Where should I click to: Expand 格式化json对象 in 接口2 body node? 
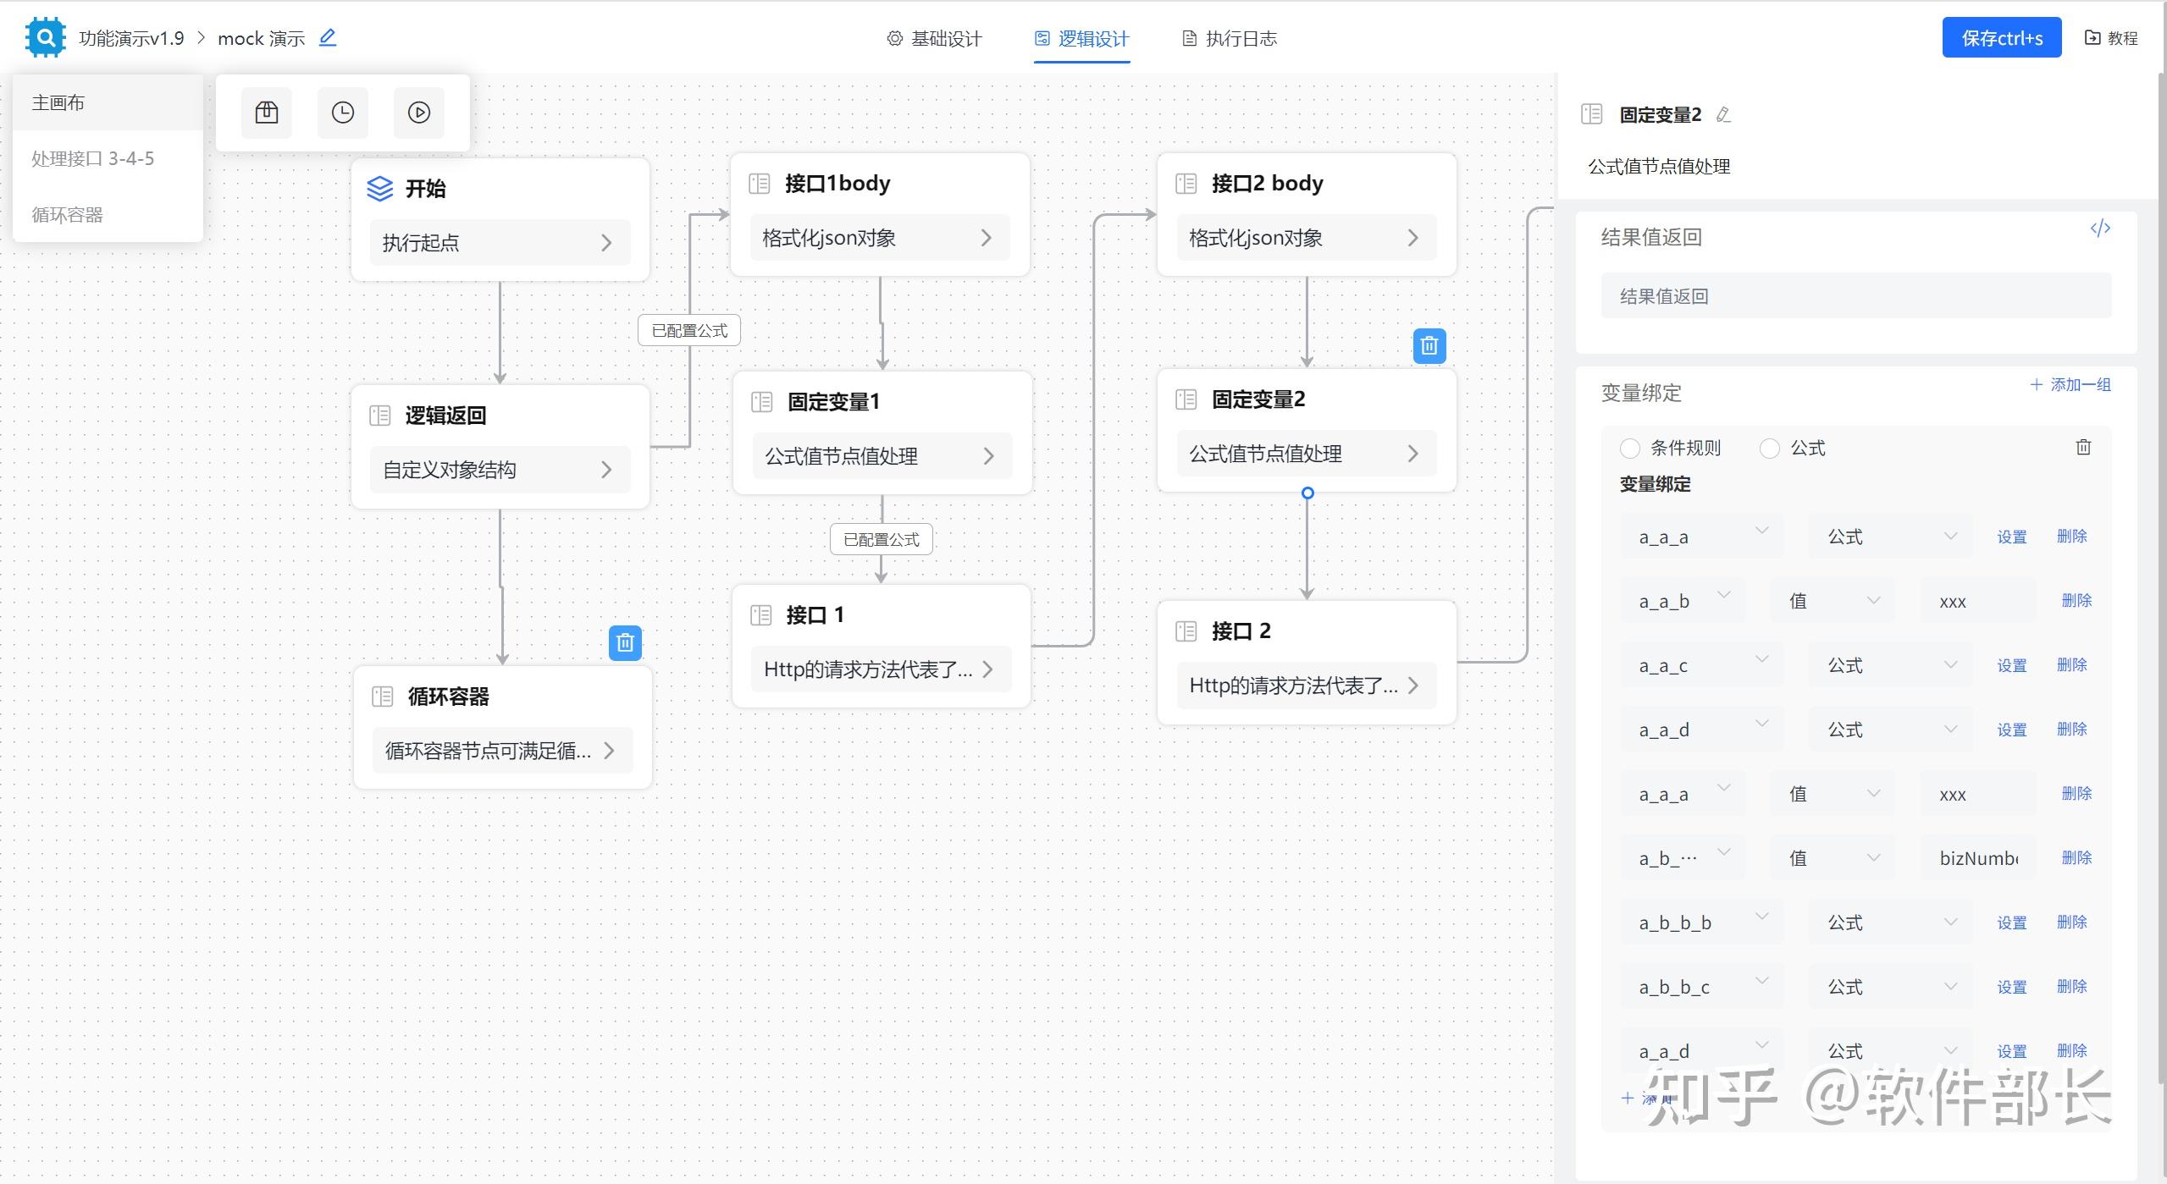[1307, 238]
